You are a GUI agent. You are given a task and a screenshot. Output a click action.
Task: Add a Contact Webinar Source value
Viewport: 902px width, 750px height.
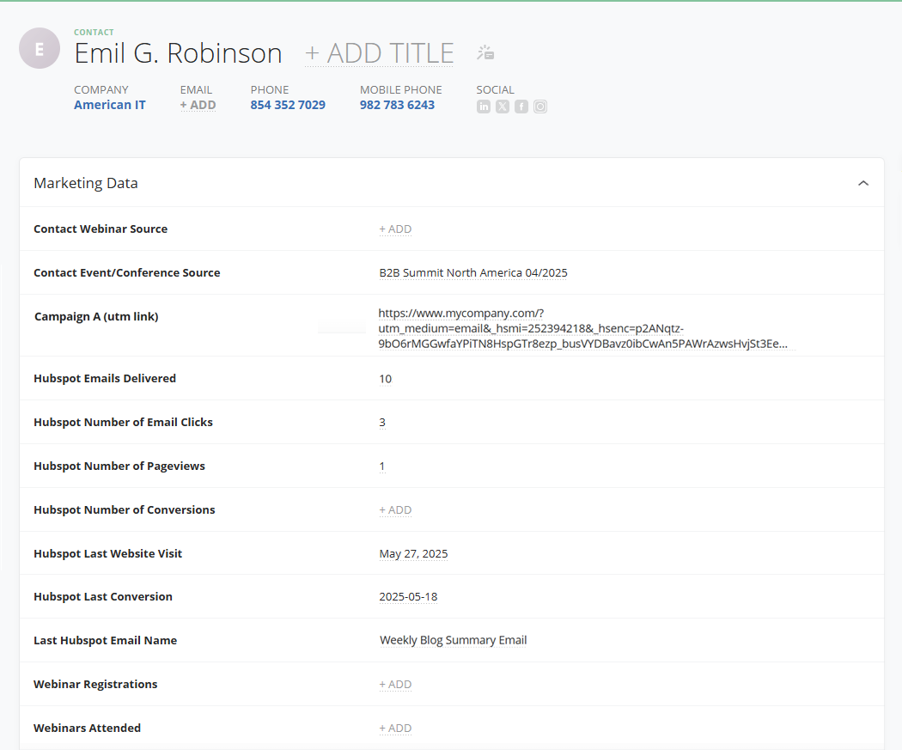[x=395, y=229]
